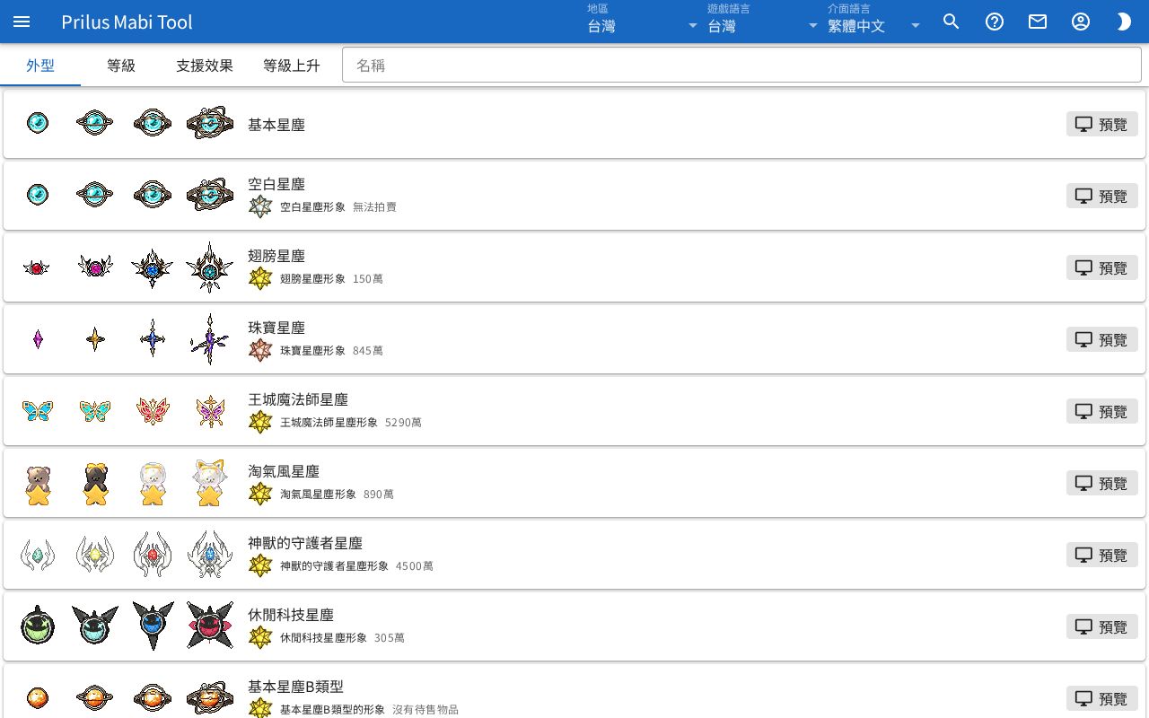Select final-stage 神獸的守護者星塵 sprite

click(x=210, y=555)
